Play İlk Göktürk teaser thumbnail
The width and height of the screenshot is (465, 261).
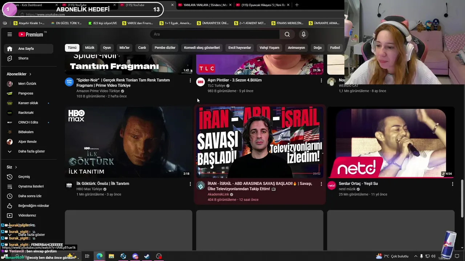pyautogui.click(x=129, y=142)
